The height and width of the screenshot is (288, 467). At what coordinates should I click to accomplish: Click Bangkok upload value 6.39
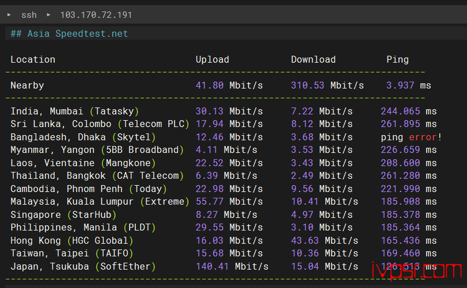point(206,176)
